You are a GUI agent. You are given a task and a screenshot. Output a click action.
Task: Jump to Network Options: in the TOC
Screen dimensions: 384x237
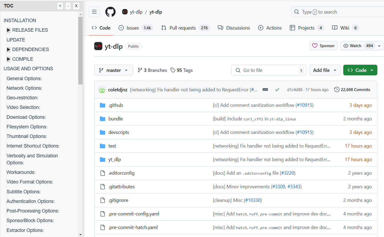24,88
